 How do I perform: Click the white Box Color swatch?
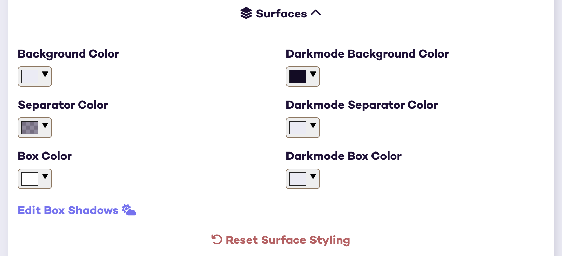(x=30, y=179)
